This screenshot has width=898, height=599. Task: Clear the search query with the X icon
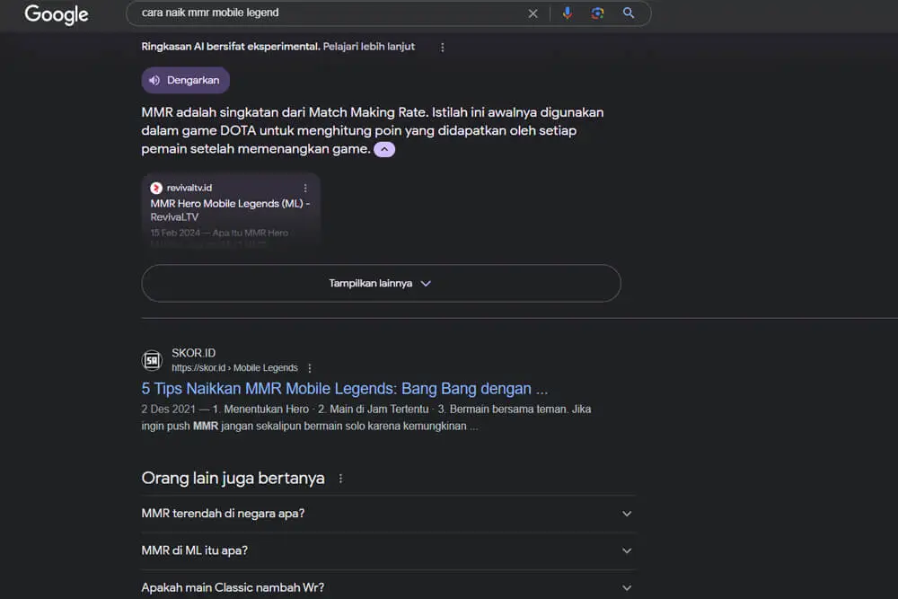[533, 13]
